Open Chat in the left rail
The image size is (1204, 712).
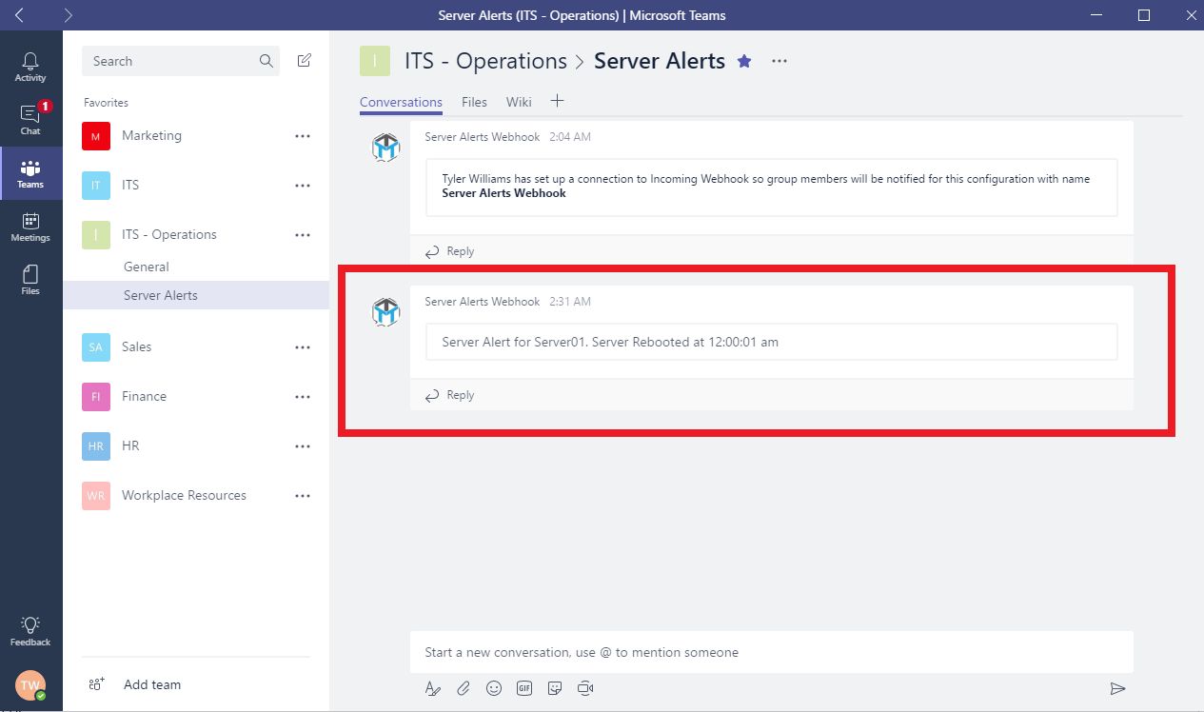30,120
